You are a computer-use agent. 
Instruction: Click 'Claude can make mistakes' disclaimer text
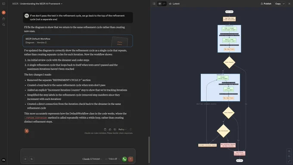[109, 133]
